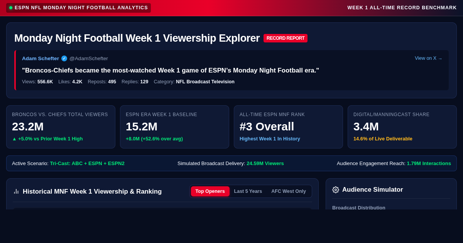Click the #3 Overall rank value

coord(267,127)
